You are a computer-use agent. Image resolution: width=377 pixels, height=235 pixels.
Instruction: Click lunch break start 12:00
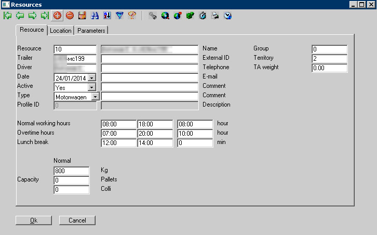(118, 143)
